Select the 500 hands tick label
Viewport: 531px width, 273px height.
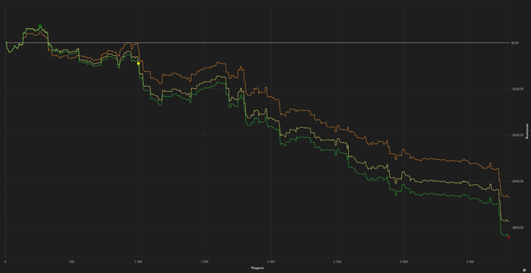72,262
